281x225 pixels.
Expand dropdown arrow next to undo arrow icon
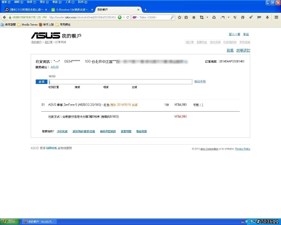[228, 18]
